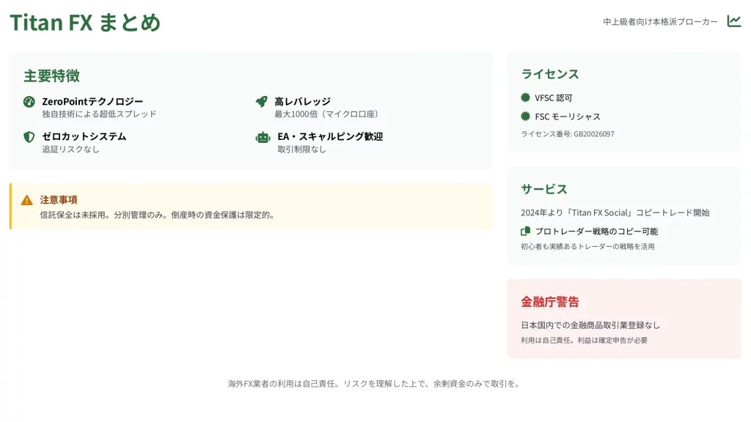This screenshot has height=422, width=751.
Task: Click the ZeroPoint technology gauge icon
Action: tap(29, 102)
